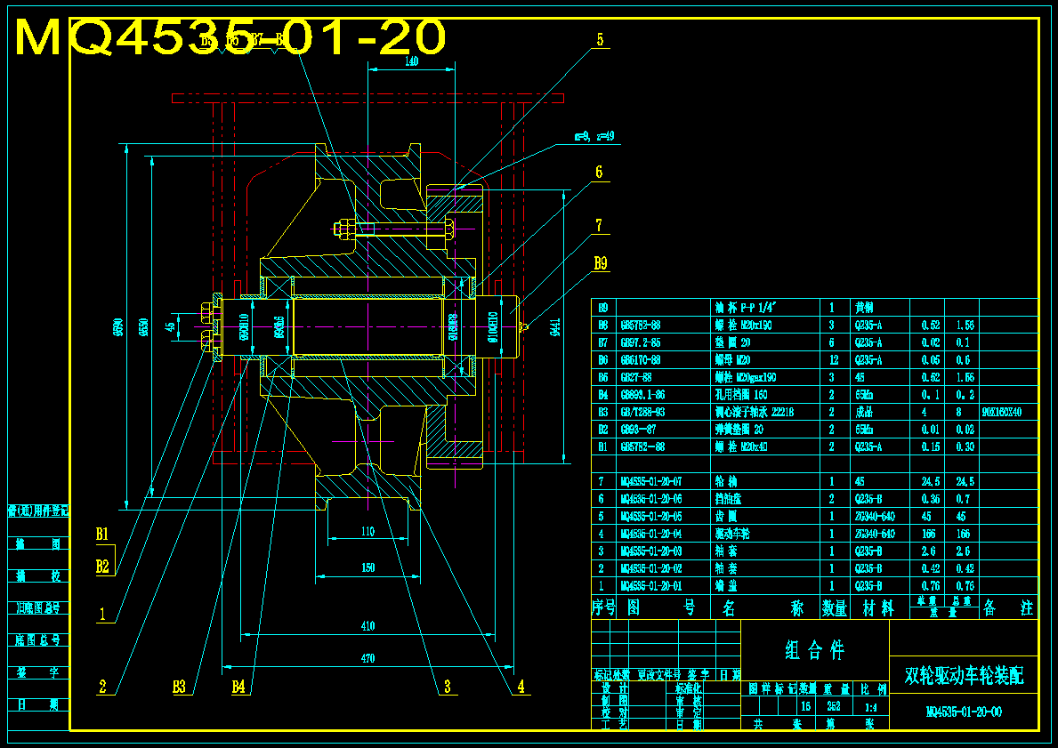Select standard 'GB/T288-93' in row B3
1058x748 pixels.
click(642, 412)
